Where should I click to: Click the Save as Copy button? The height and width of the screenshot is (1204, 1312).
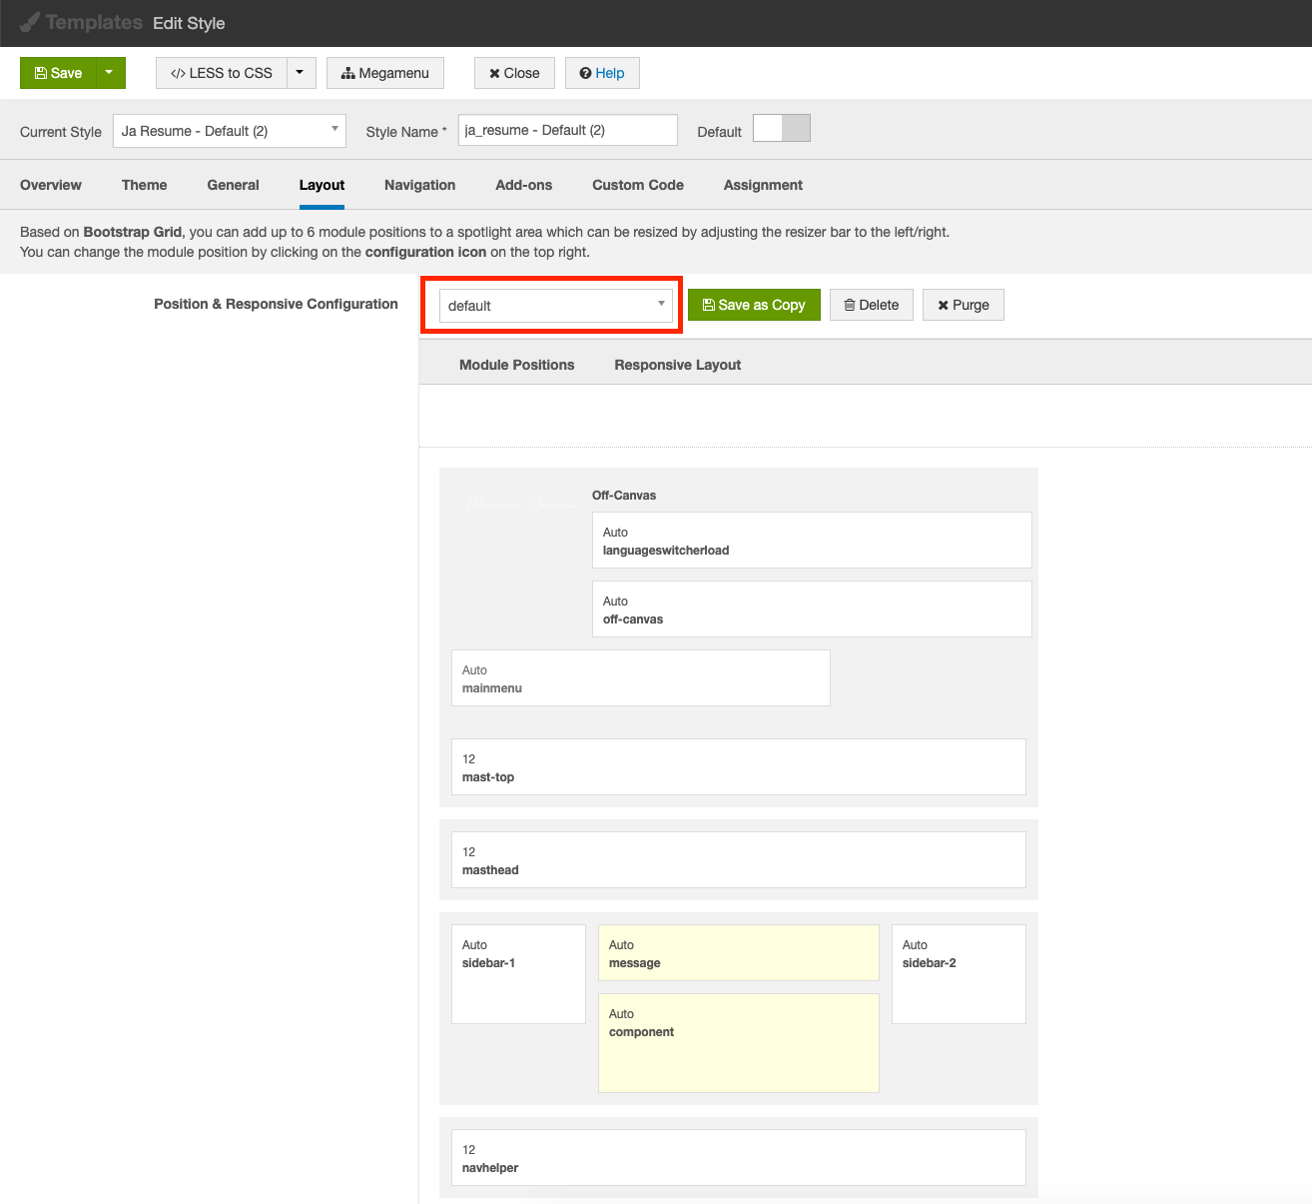pyautogui.click(x=754, y=305)
